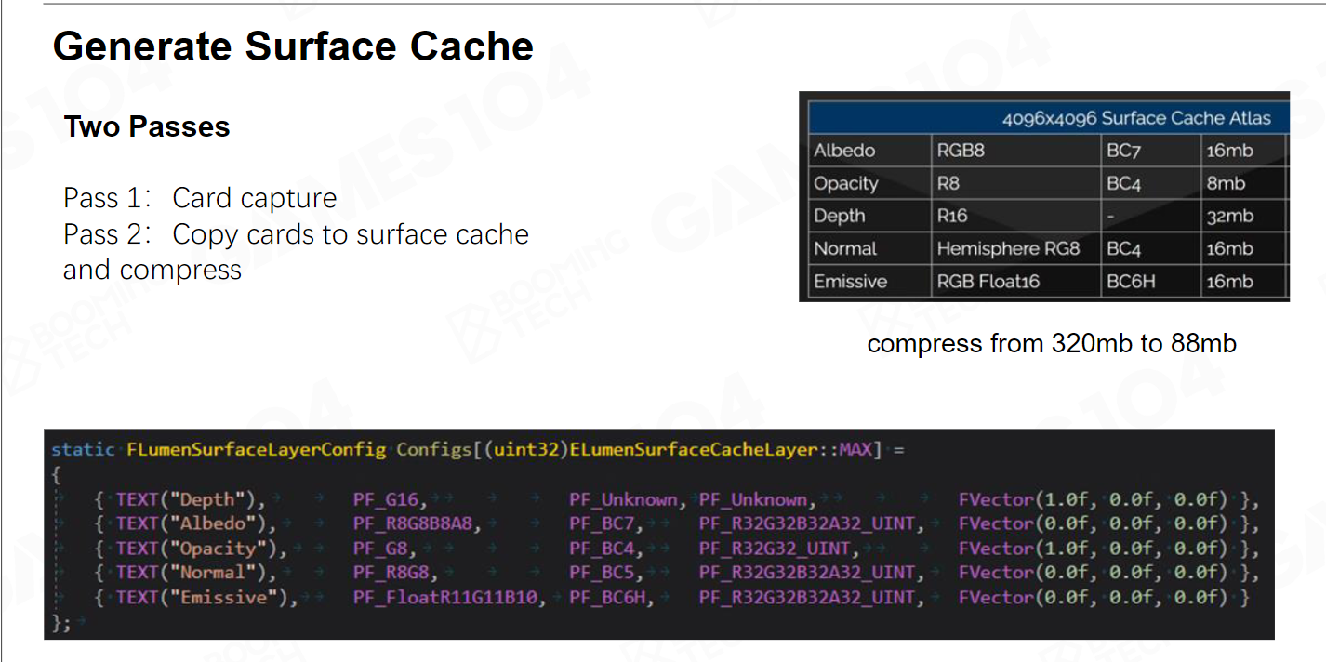Screen dimensions: 1326x662
Task: Click PF_FloatR11G11B10 in the Emissive code line
Action: (x=445, y=598)
